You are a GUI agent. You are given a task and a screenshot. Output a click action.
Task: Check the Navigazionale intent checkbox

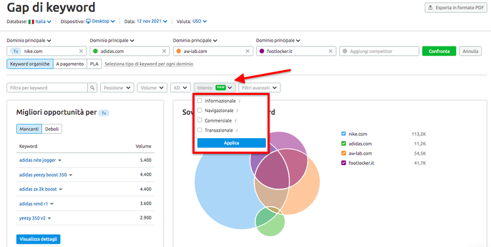coord(200,111)
